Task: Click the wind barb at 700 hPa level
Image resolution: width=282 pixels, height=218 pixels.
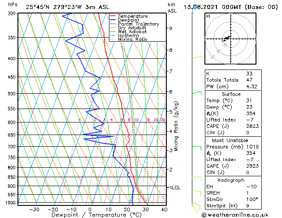Action: (196, 148)
